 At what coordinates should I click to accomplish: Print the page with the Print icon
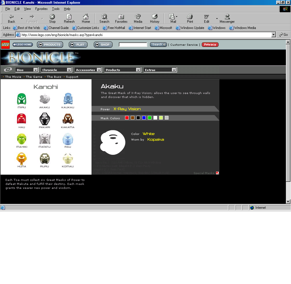[x=190, y=19]
